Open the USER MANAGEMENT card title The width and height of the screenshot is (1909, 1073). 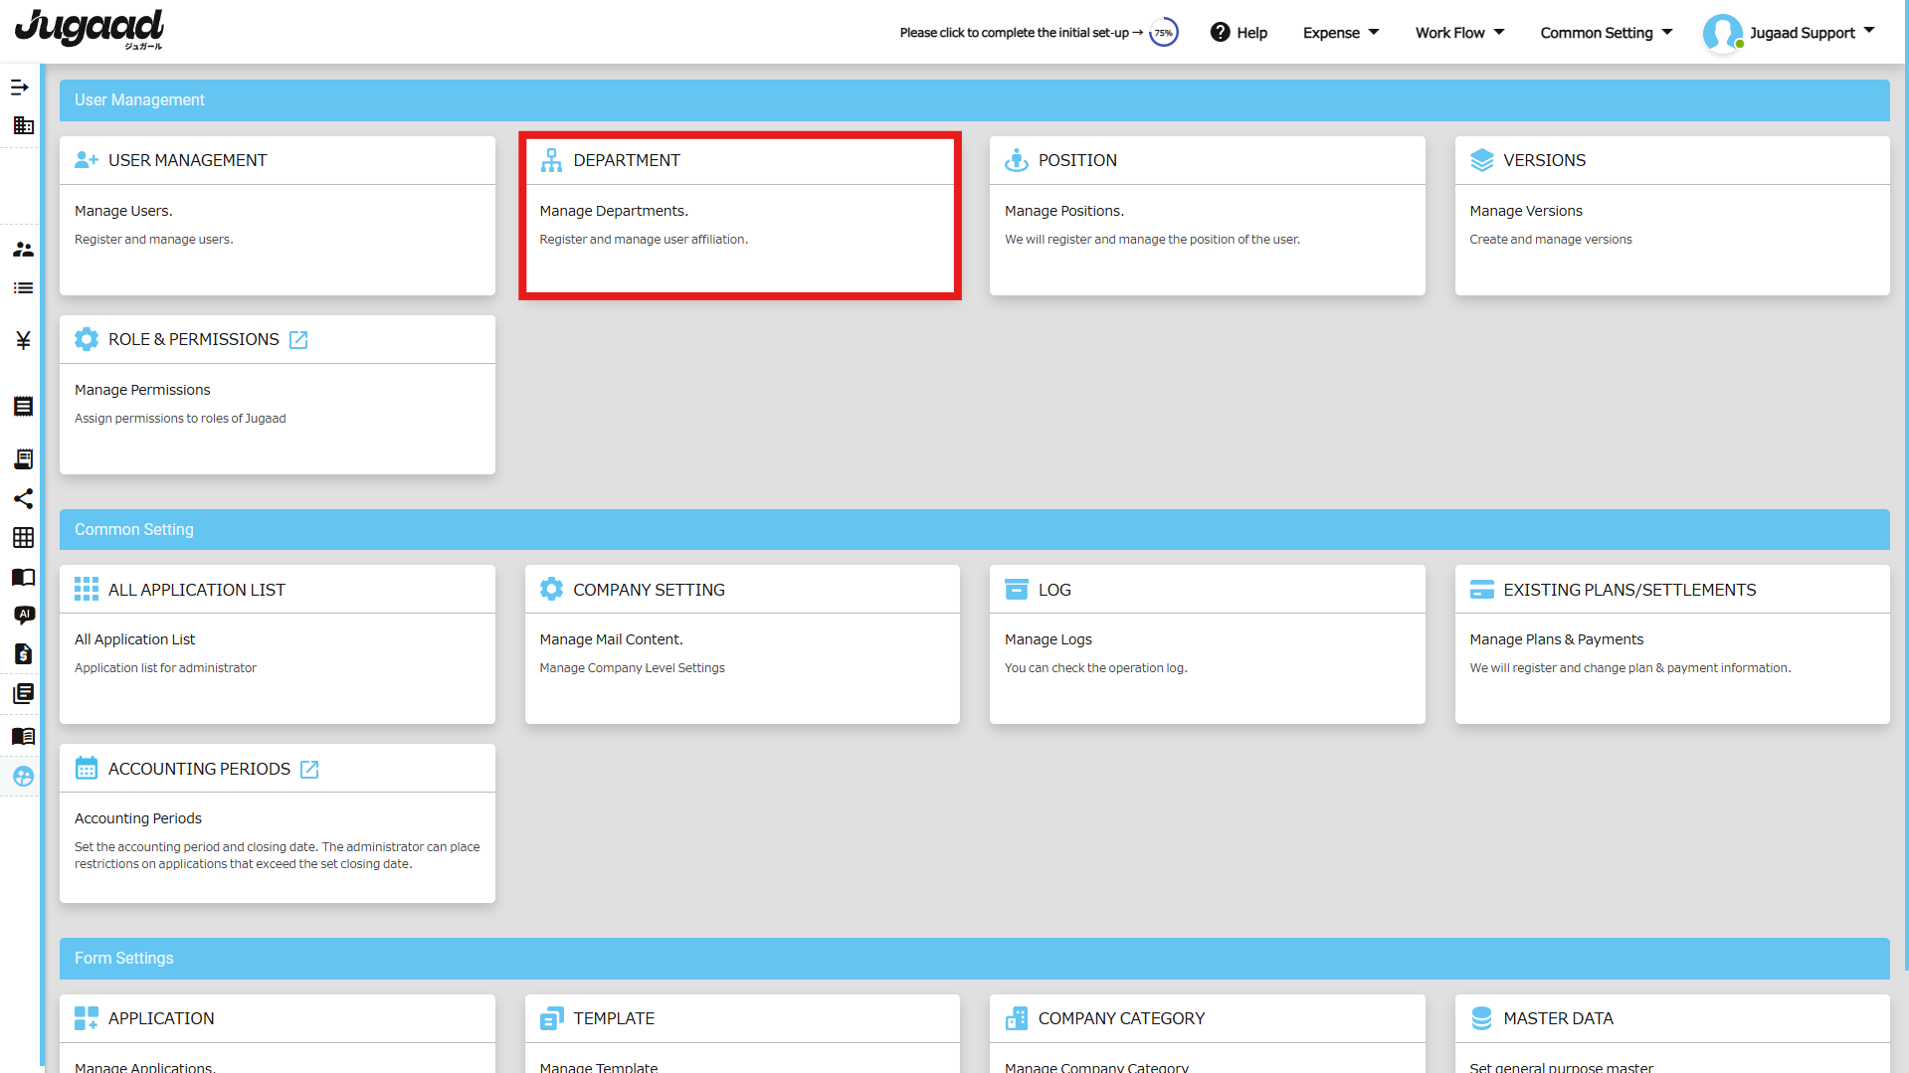[187, 160]
